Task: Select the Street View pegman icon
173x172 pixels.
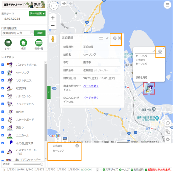Action: [x=53, y=39]
